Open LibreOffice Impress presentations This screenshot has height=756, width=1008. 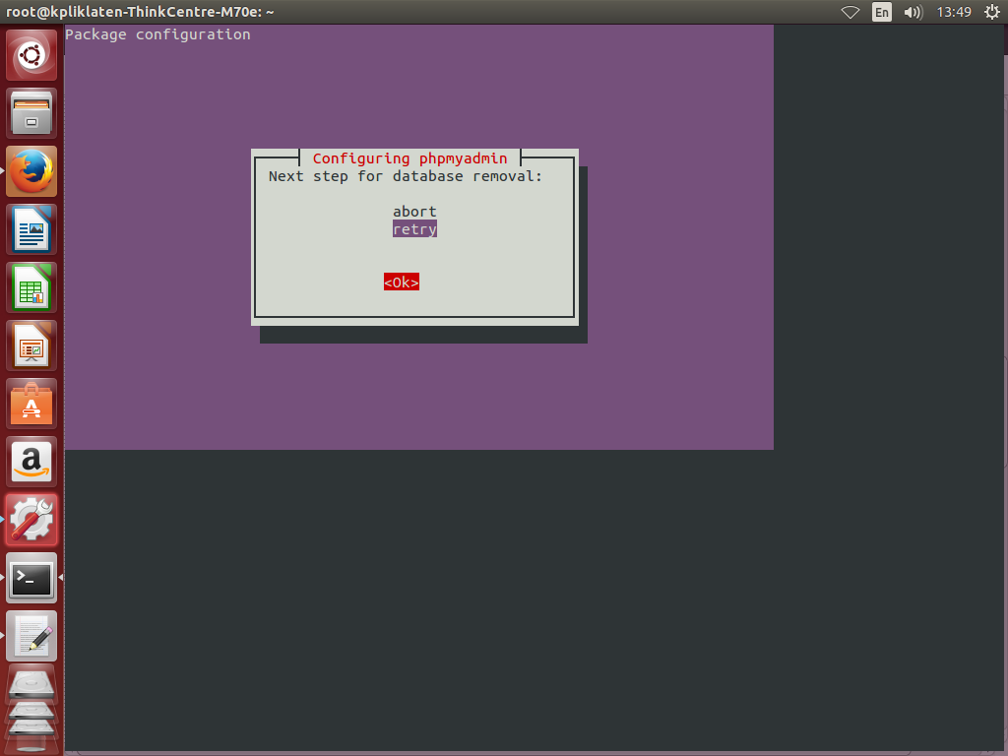coord(31,346)
